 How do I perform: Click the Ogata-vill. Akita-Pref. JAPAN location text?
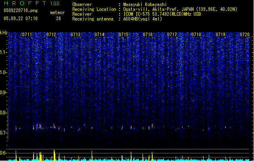click(x=180, y=9)
